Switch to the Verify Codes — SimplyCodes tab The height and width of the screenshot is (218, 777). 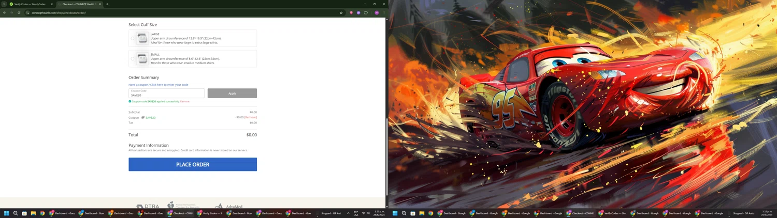click(31, 4)
